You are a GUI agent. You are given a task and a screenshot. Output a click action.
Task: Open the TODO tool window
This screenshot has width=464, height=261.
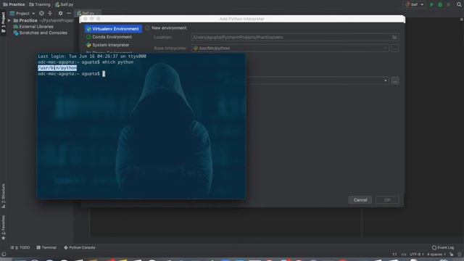pos(20,248)
